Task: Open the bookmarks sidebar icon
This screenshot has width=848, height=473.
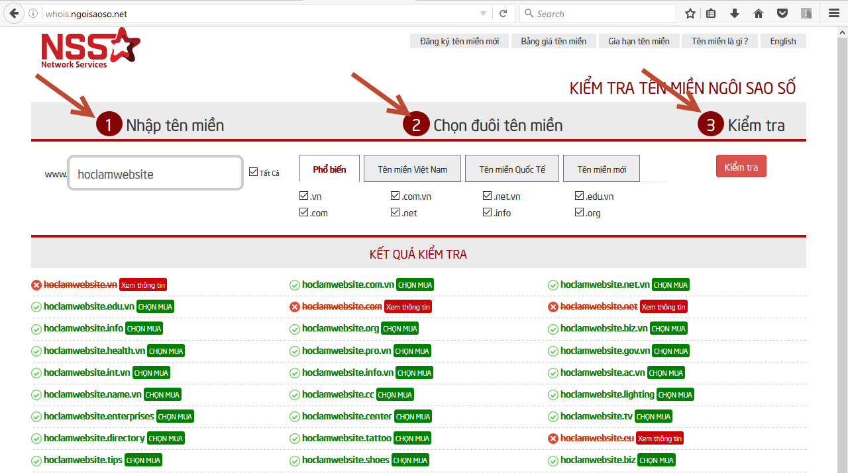Action: click(x=711, y=13)
